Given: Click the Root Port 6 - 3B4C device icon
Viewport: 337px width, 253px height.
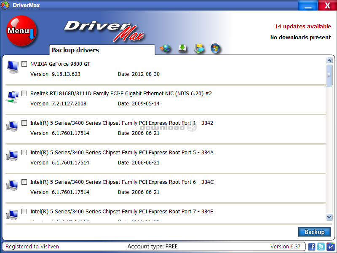Looking at the screenshot, I should 12,185.
